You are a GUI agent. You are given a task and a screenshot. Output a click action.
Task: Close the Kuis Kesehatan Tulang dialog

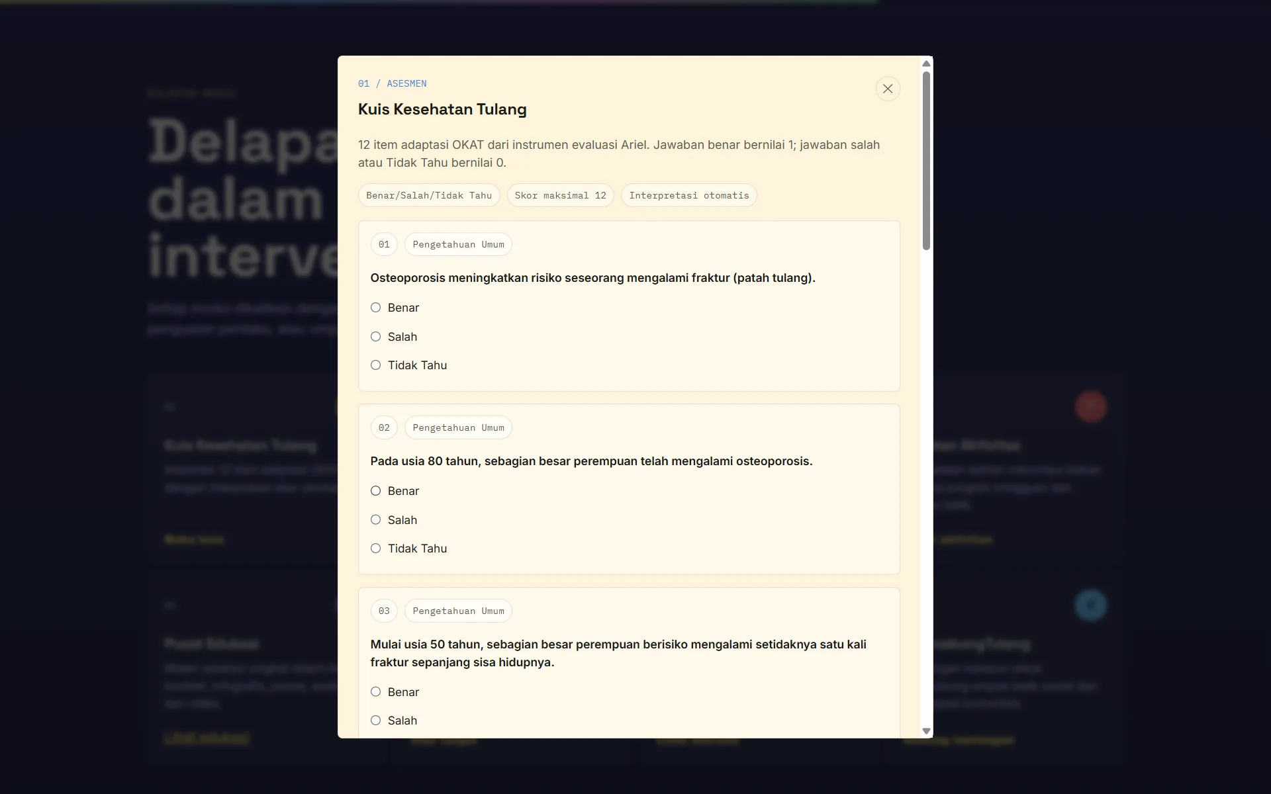pyautogui.click(x=888, y=89)
